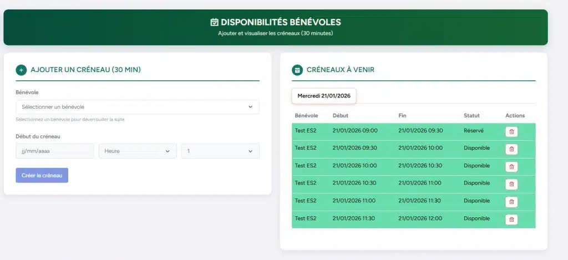The image size is (568, 260).
Task: Delete the slot starting at 10:30
Action: pyautogui.click(x=511, y=184)
